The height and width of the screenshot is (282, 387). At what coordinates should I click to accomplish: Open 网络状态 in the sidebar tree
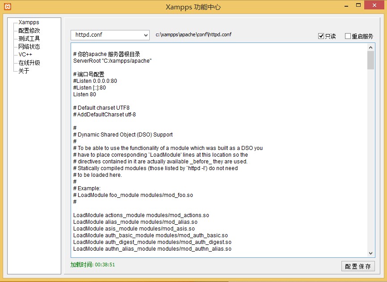pos(29,47)
